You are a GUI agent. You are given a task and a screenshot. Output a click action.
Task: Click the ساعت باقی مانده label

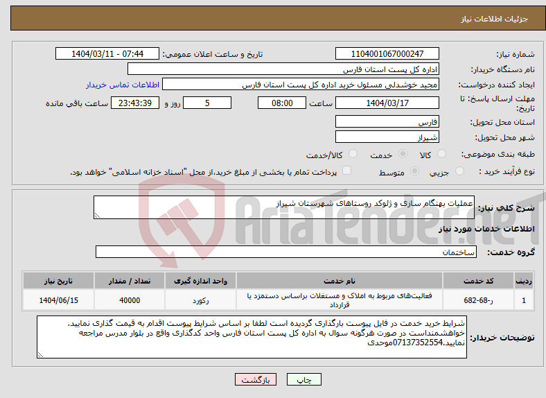pyautogui.click(x=77, y=103)
